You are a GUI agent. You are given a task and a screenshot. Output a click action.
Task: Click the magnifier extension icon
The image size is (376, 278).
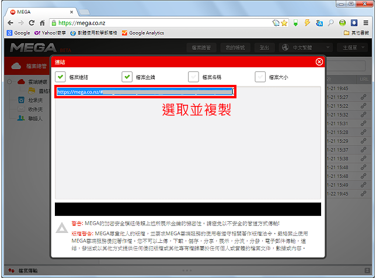coord(330,23)
